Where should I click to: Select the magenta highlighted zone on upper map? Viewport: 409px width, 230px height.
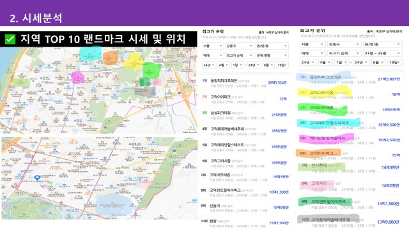point(78,77)
